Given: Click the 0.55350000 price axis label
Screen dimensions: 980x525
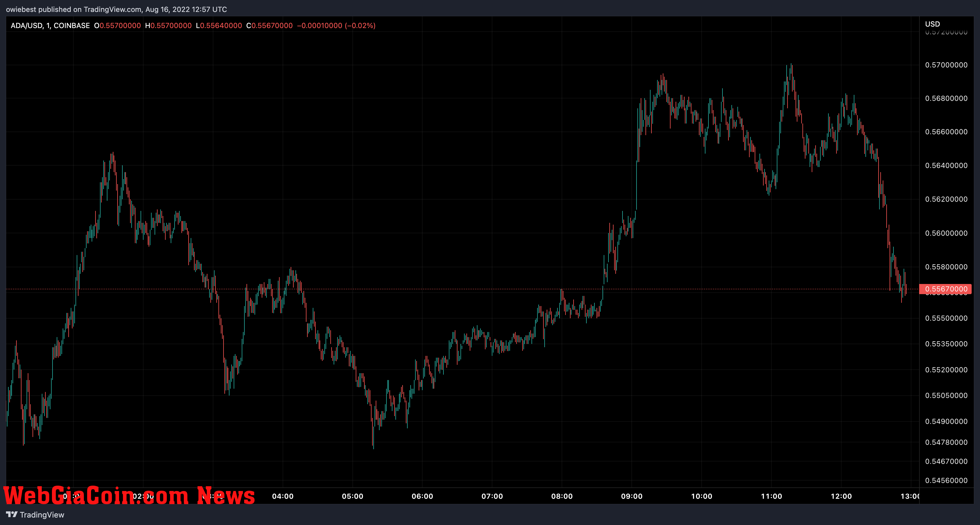Looking at the screenshot, I should pyautogui.click(x=946, y=344).
